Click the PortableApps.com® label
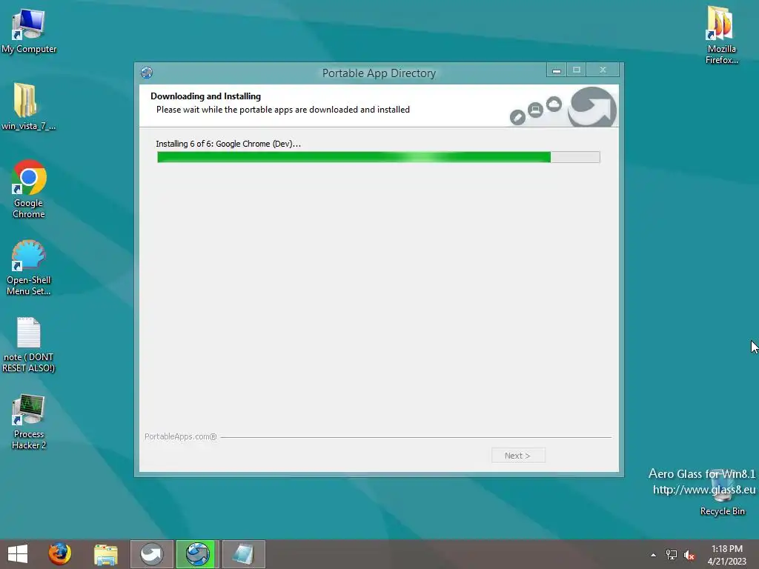Screen dimensions: 759x569 (181, 436)
